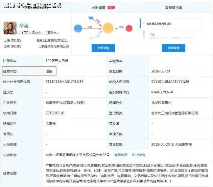This screenshot has height=187, width=213.
Task: Click shareholder entry 毕滢 in equity chart
Action: (152, 34)
